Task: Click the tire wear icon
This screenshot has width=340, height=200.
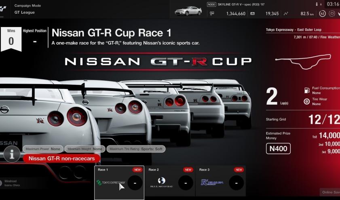Action: pyautogui.click(x=306, y=101)
